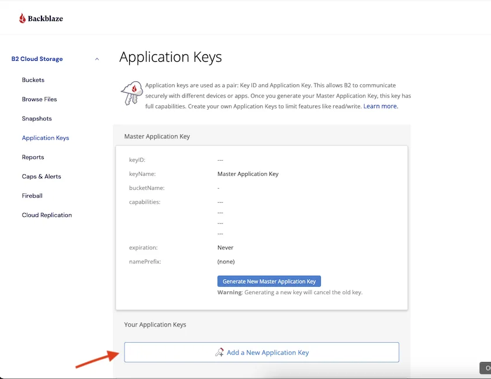491x379 pixels.
Task: View the Reports section
Action: pyautogui.click(x=33, y=157)
